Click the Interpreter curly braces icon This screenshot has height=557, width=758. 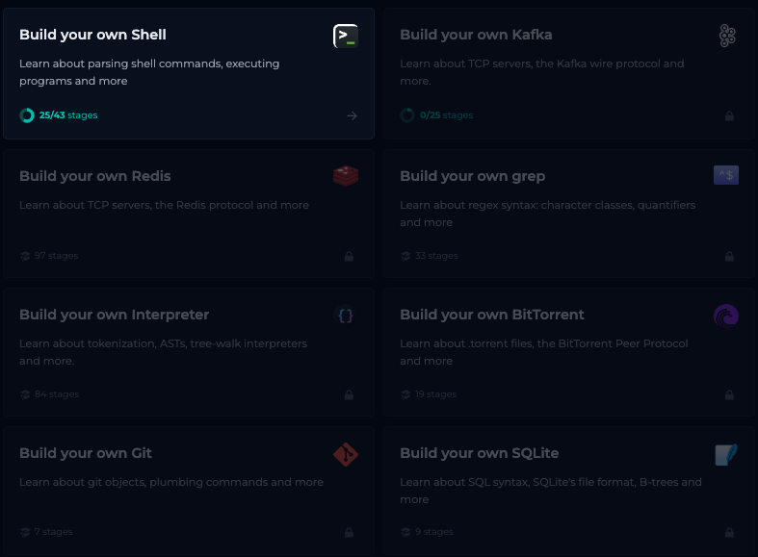[345, 315]
